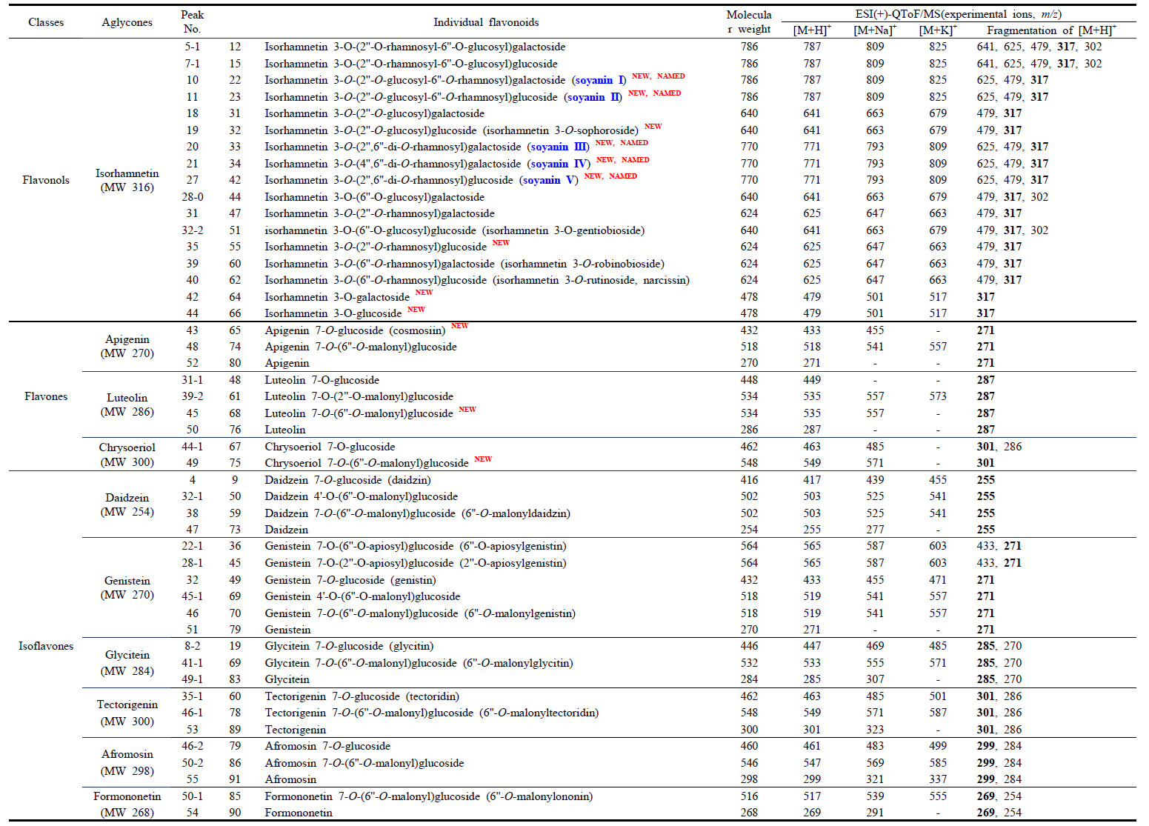Screen dimensions: 1149x826
Task: Click peak number '50-1' cell
Action: tap(193, 796)
